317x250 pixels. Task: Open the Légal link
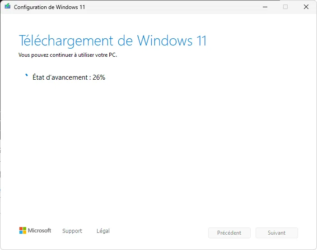[x=103, y=231]
